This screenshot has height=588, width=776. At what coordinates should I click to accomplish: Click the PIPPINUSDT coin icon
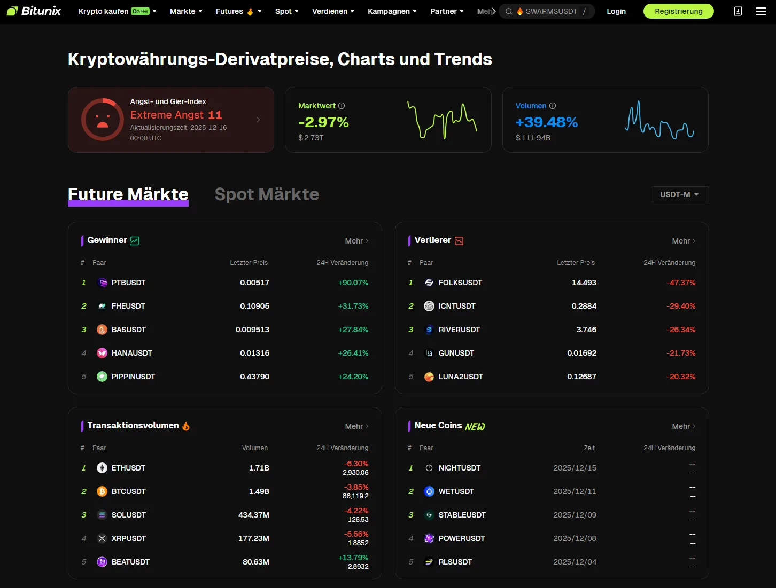coord(102,377)
